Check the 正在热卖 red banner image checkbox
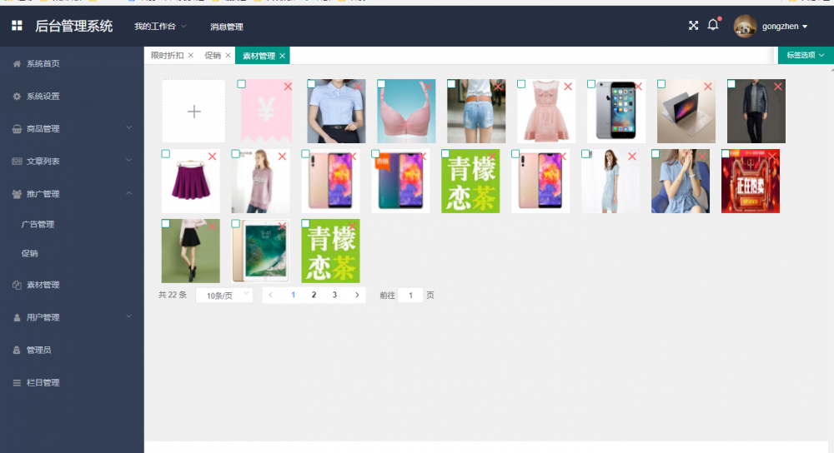 tap(726, 154)
